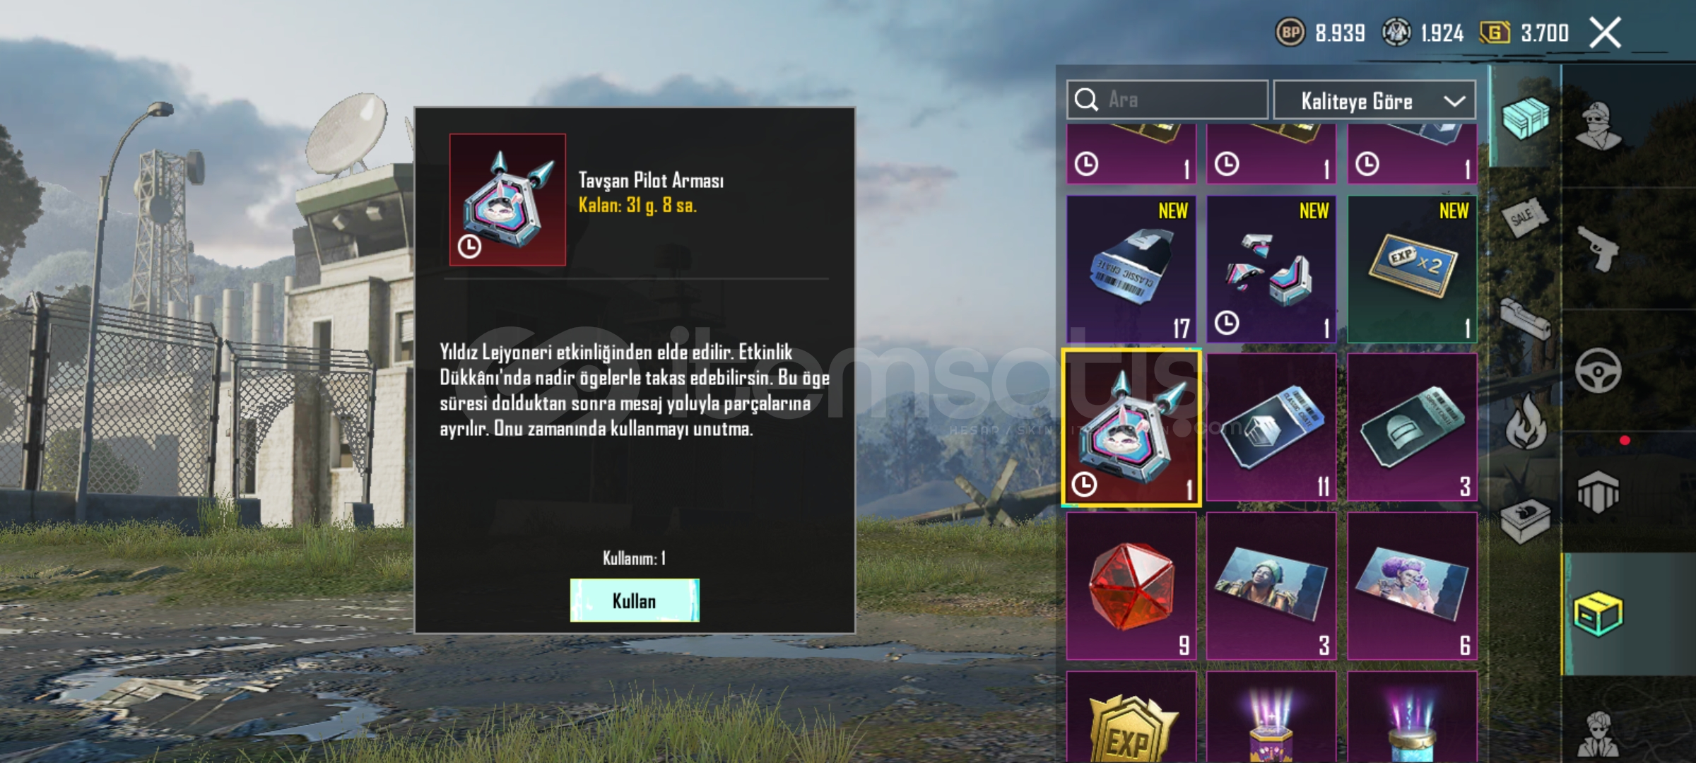The image size is (1696, 763).
Task: Select the yellow crate inventory tab
Action: coord(1598,614)
